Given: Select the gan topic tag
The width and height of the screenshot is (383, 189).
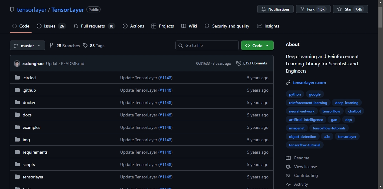Looking at the screenshot, I should click(334, 120).
